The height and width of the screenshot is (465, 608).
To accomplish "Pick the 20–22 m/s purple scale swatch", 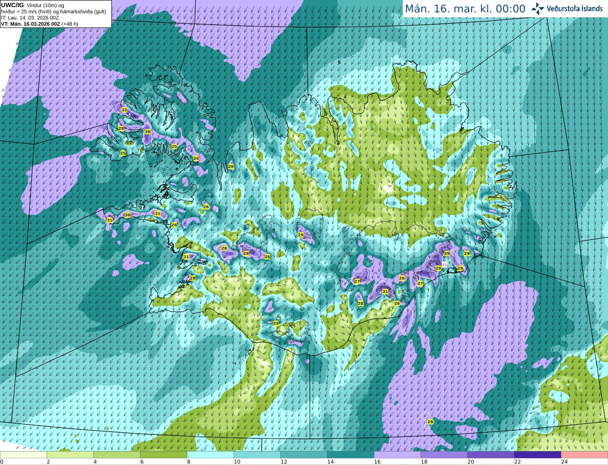I will point(491,455).
